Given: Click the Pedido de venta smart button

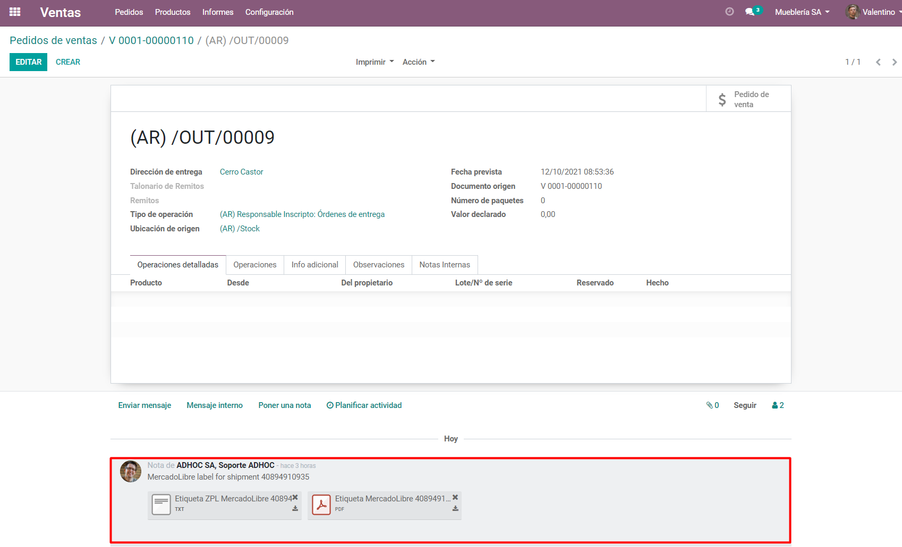Looking at the screenshot, I should click(748, 99).
